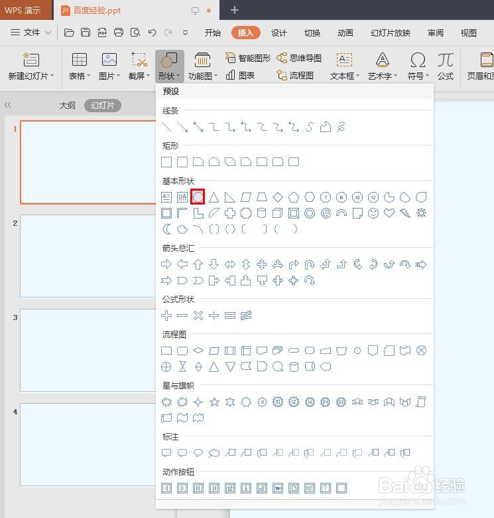Select the freeform scribble line
This screenshot has width=494, height=518.
pos(341,127)
